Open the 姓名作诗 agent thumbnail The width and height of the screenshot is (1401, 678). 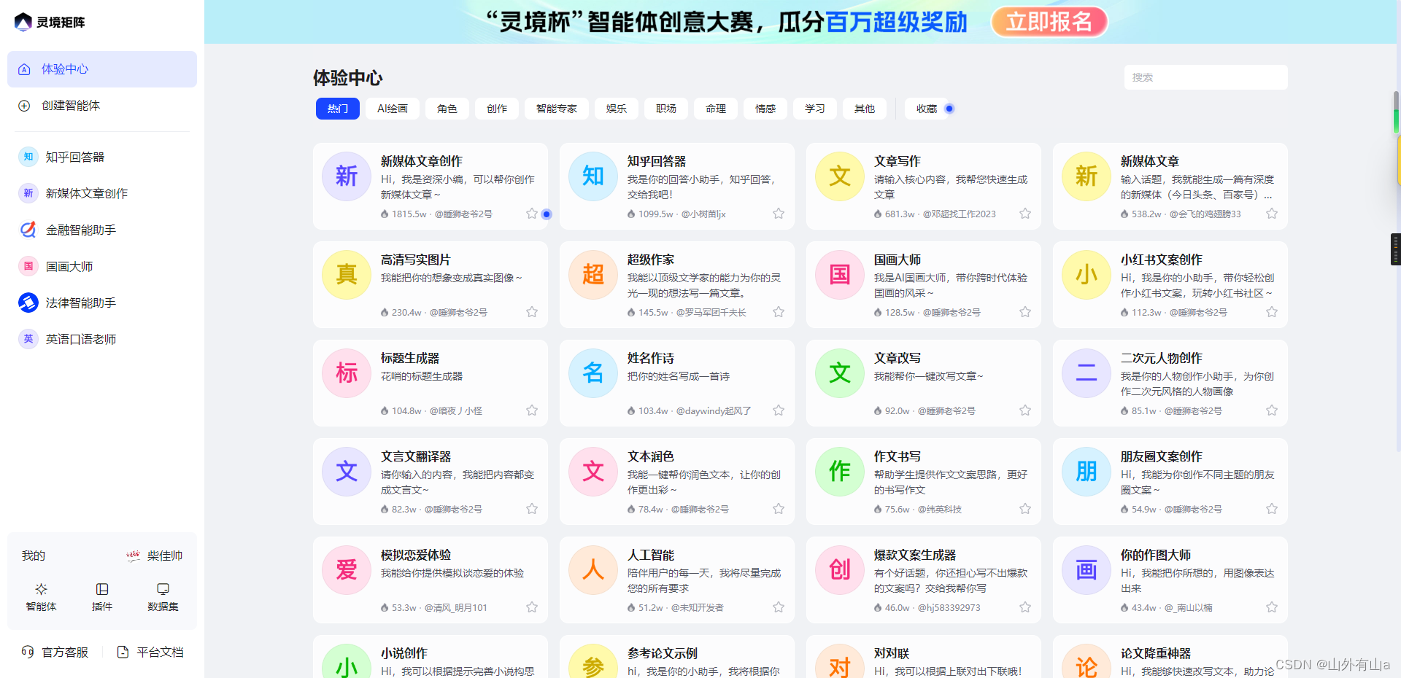(593, 373)
